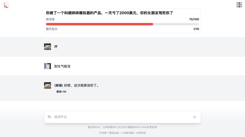The image size is (245, 137).
Task: Open the AI学英语 link
Action: [x=141, y=133]
